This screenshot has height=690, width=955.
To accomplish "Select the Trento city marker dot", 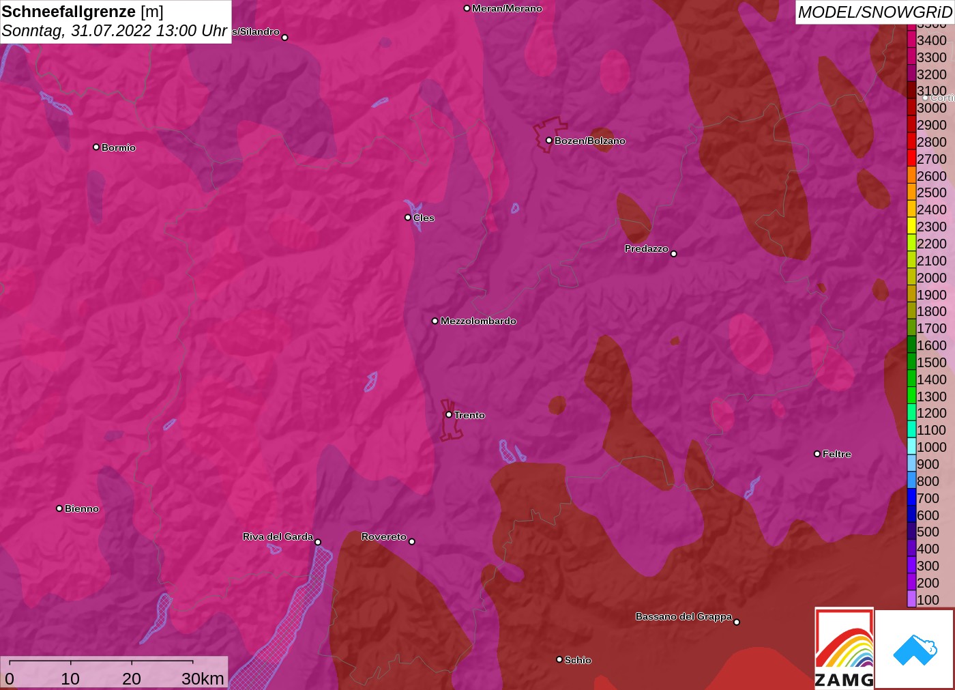I will click(449, 414).
